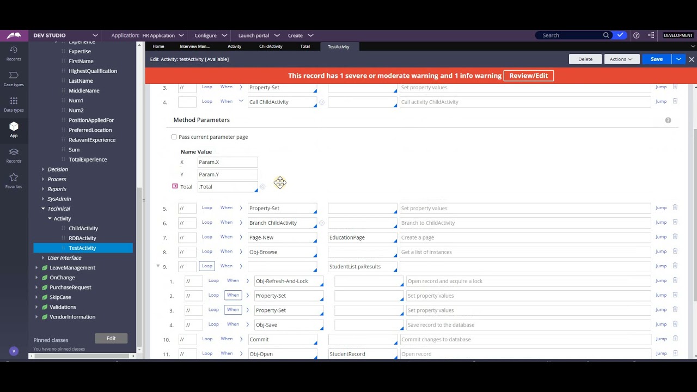The width and height of the screenshot is (697, 392).
Task: Click the EducationPage step page field
Action: 363,237
